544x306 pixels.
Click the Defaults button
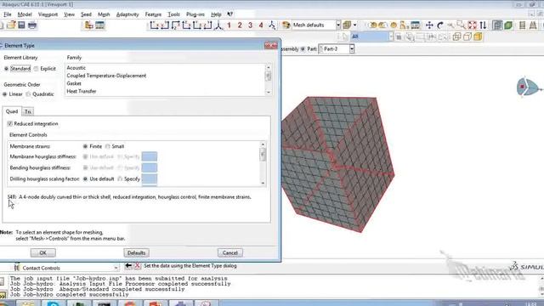tap(136, 253)
